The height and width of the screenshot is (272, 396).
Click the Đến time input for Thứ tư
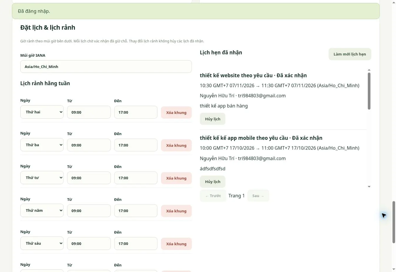coord(136,178)
